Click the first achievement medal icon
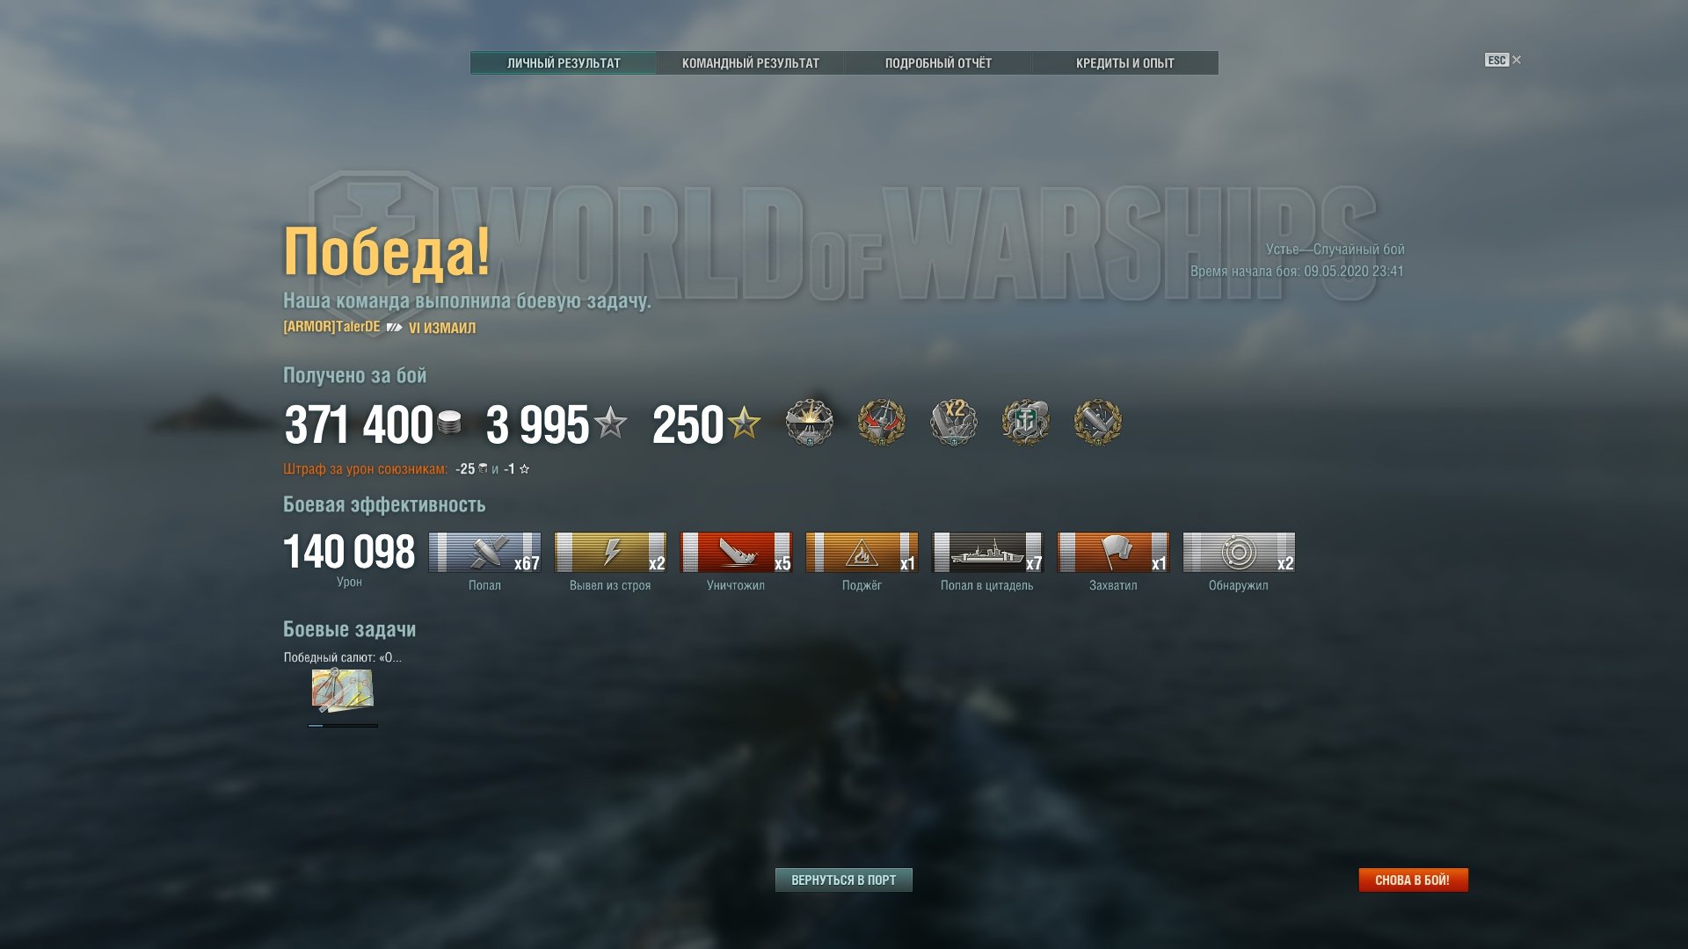This screenshot has height=949, width=1688. pyautogui.click(x=810, y=423)
